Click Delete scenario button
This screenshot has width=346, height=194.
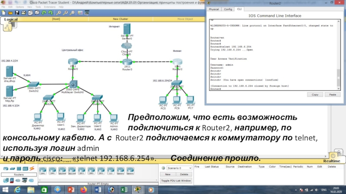[184, 175]
